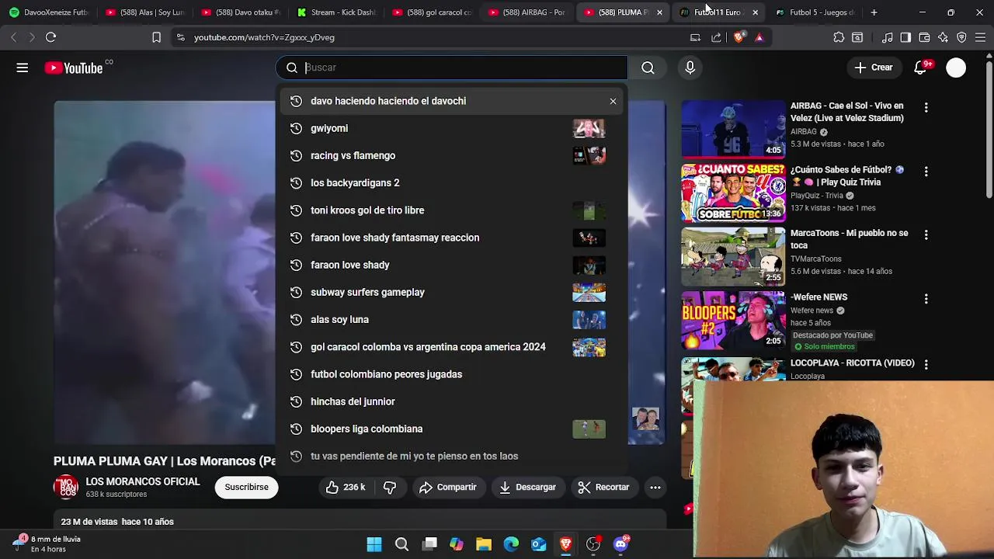Select 'bloopers liga colombiana' suggestion
994x559 pixels.
454,429
